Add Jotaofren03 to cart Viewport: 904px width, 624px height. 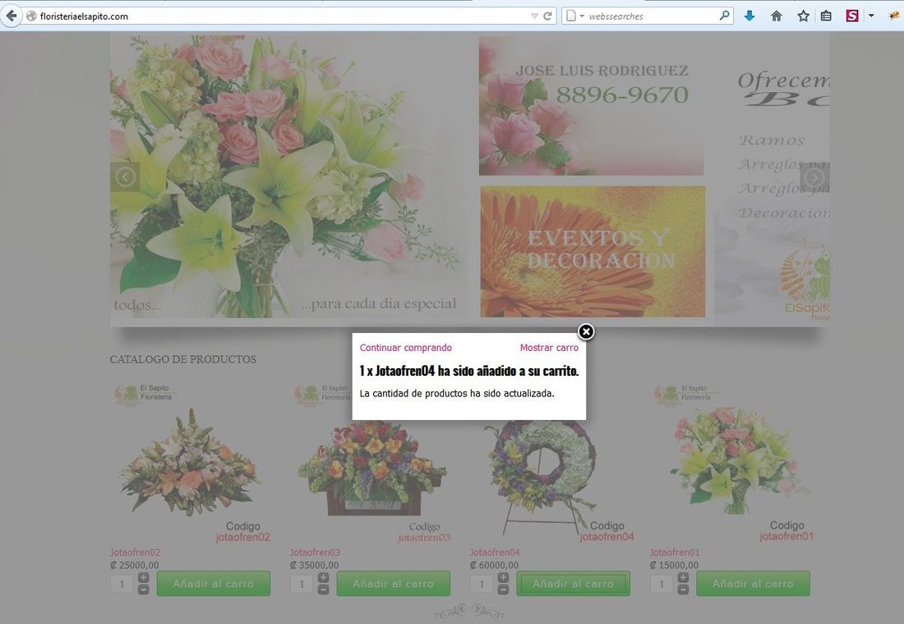[x=393, y=584]
